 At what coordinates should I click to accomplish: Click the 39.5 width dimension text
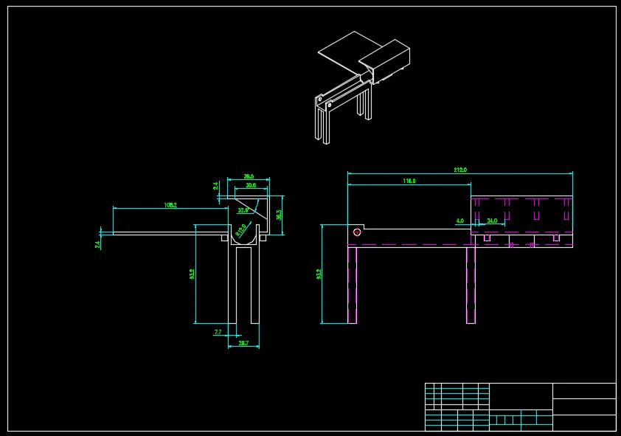(x=249, y=176)
